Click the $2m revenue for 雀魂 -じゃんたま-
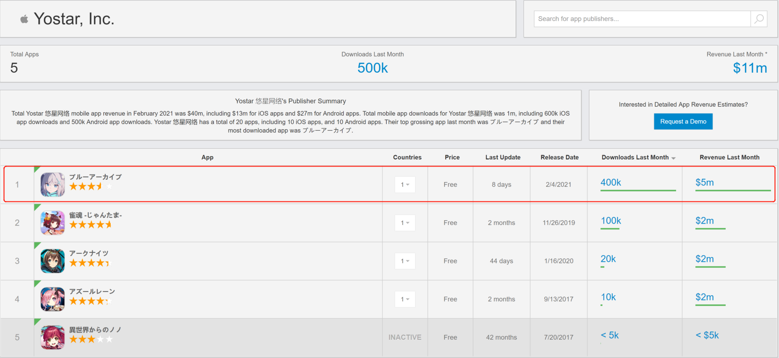The image size is (779, 358). (704, 221)
